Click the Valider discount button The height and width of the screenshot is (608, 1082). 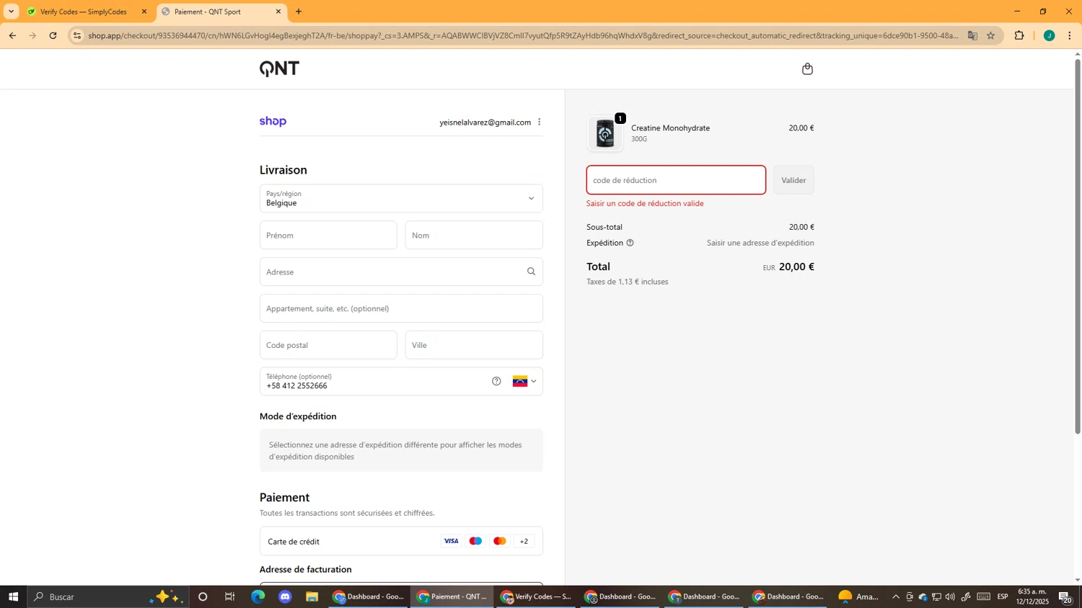coord(793,180)
